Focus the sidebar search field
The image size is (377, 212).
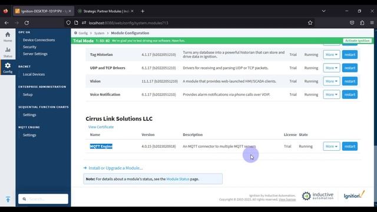[43, 199]
